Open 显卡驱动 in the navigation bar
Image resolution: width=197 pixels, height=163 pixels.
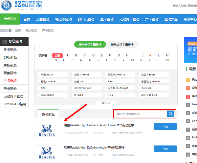coord(107,19)
